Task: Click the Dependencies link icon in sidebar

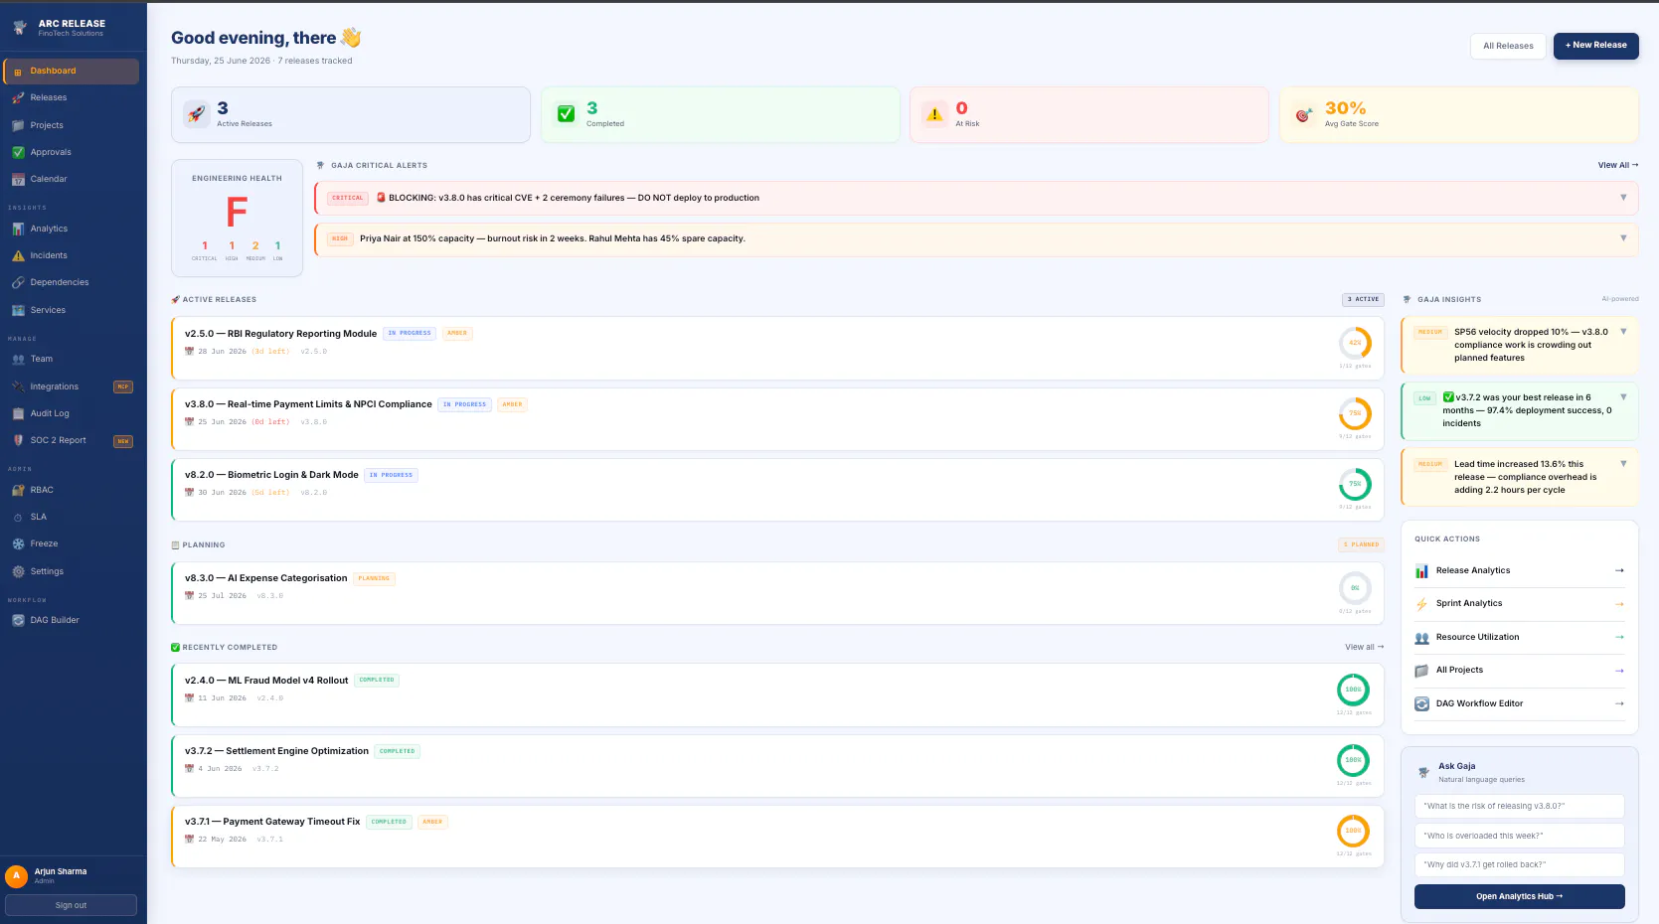Action: [18, 283]
